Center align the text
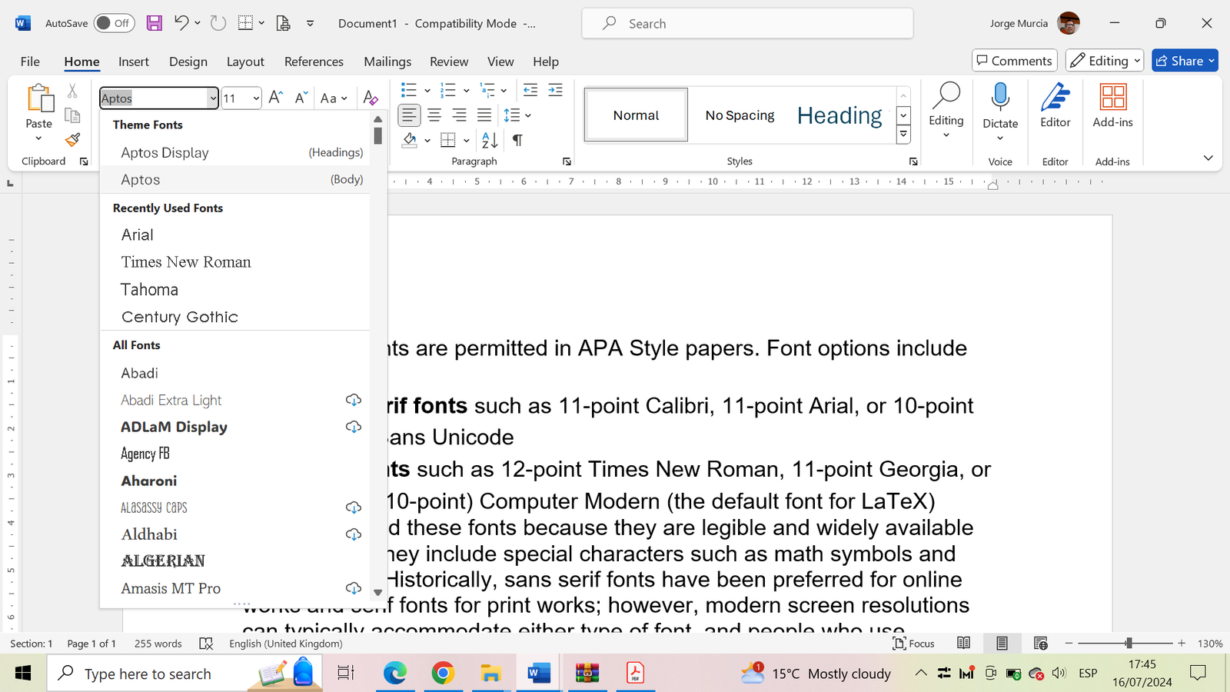This screenshot has height=692, width=1230. pos(434,115)
